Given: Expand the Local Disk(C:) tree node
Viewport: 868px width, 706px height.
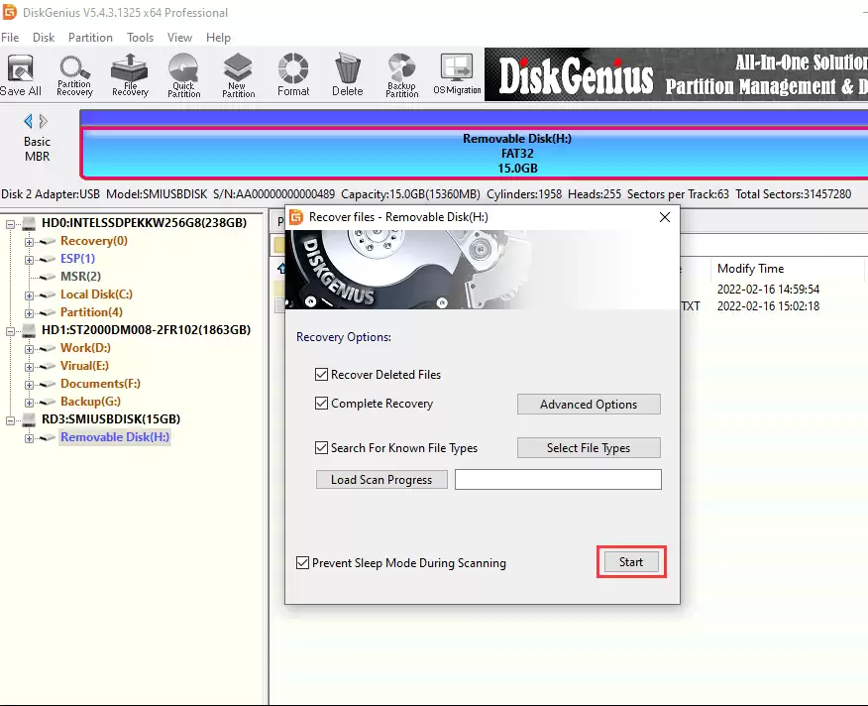Looking at the screenshot, I should [29, 294].
